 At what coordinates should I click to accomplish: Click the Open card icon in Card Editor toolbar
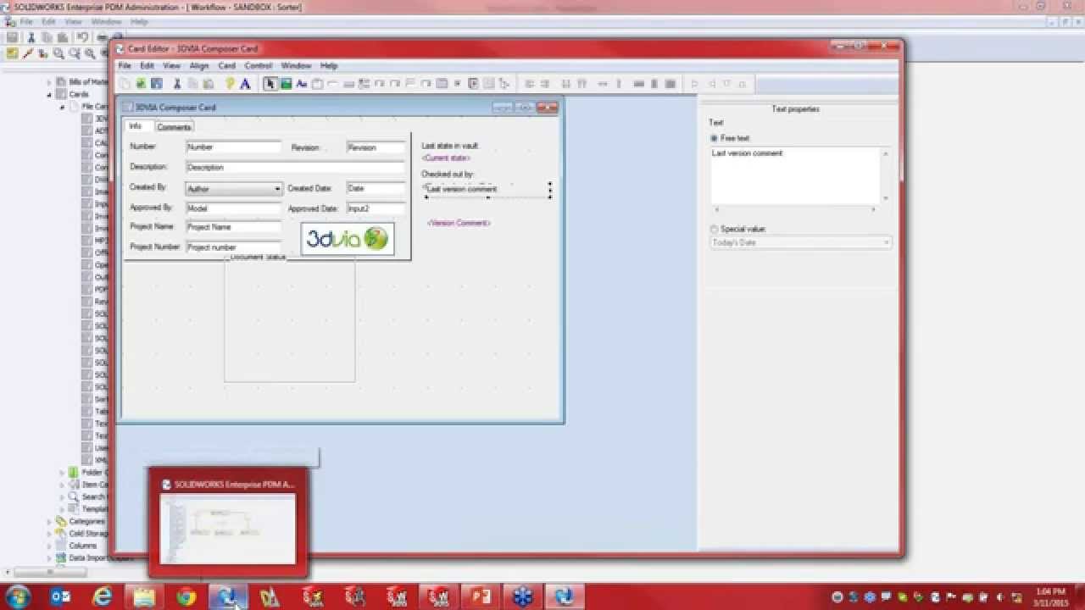click(142, 84)
